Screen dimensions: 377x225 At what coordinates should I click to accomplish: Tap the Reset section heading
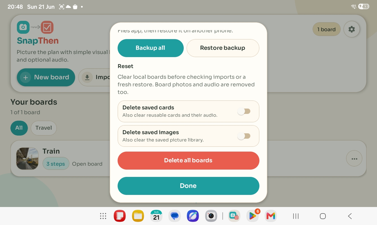[x=125, y=66]
